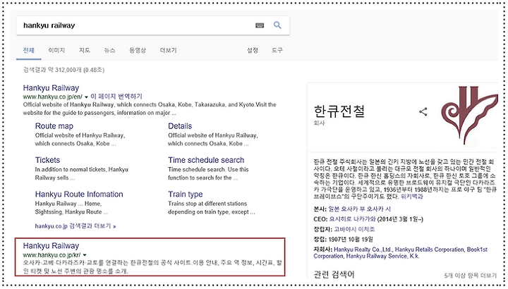Image resolution: width=508 pixels, height=289 pixels.
Task: Click the 5개 이상 항목 더보기 link
Action: [x=470, y=276]
